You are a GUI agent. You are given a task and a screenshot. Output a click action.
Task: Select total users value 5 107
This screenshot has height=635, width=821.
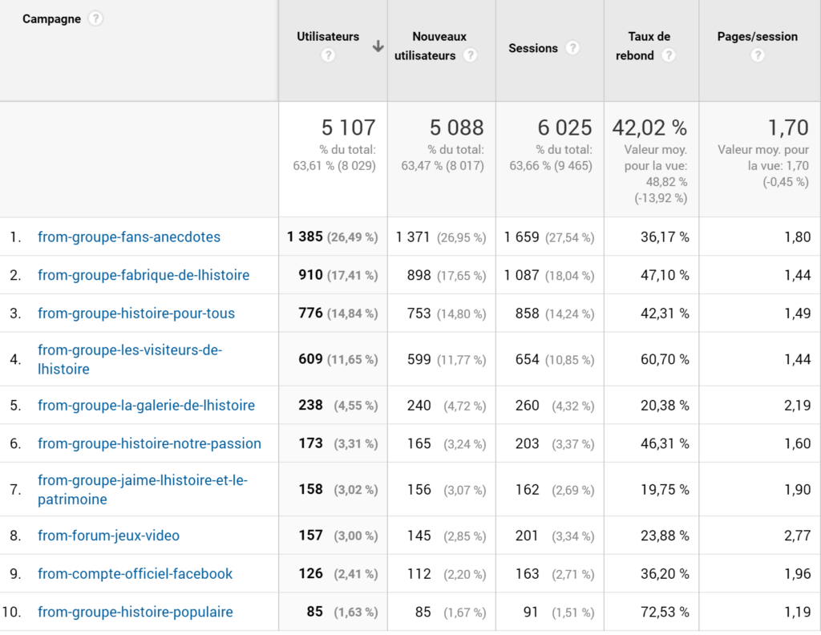click(x=348, y=127)
